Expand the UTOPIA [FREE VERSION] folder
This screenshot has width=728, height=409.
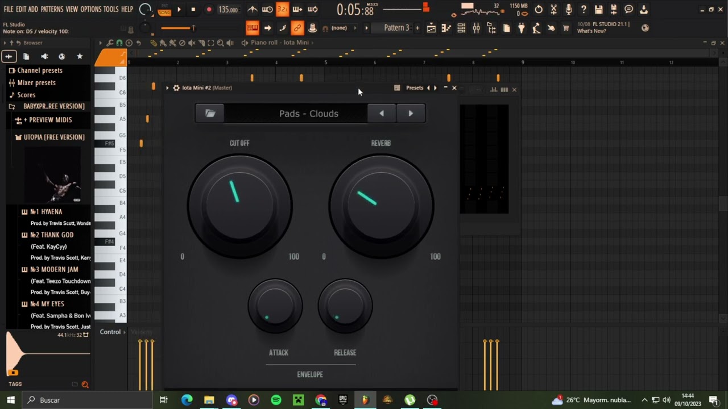click(53, 137)
